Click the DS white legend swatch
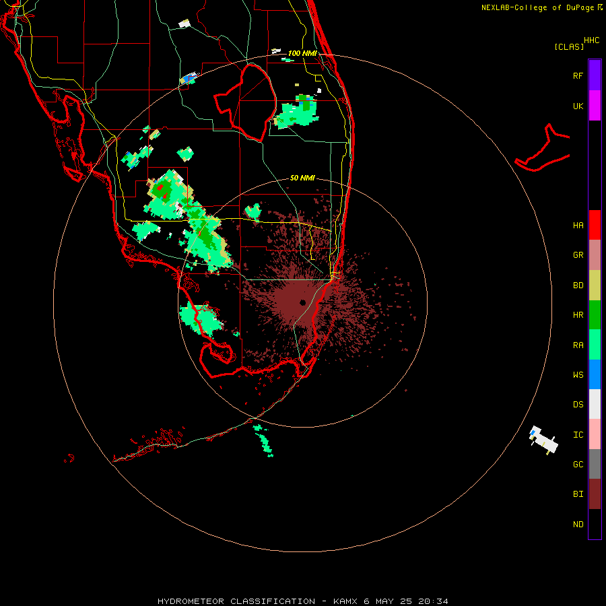This screenshot has height=606, width=606. (595, 404)
